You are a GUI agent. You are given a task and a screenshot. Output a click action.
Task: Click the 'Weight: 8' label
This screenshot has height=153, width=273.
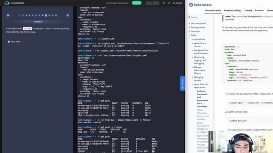coord(38,22)
